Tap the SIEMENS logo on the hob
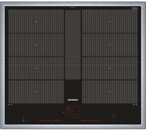The image size is (146, 131). pos(73,100)
